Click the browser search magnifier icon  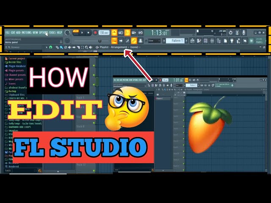[x=40, y=171]
